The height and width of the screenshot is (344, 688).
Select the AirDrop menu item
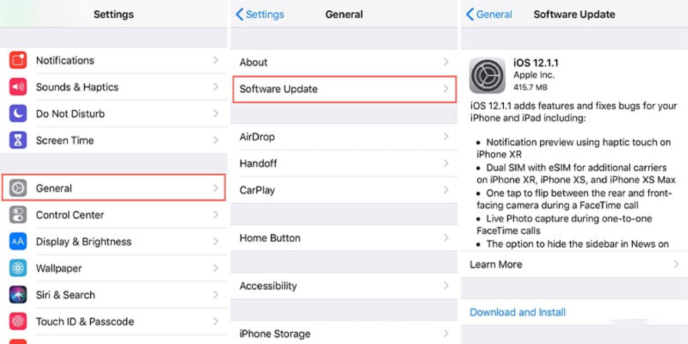tap(344, 137)
